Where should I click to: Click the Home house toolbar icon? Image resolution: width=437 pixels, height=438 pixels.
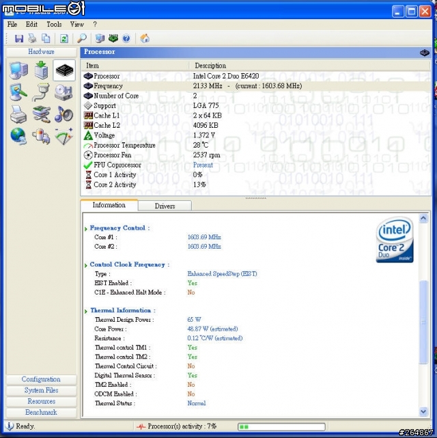[x=145, y=38]
